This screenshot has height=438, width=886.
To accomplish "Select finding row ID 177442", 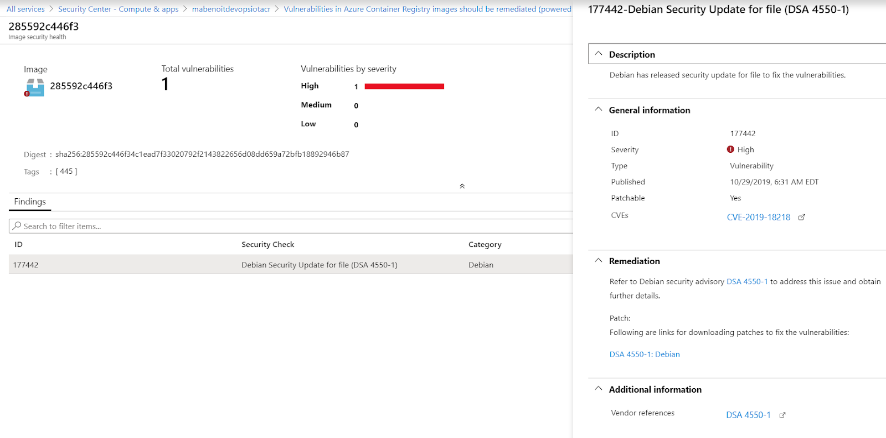I will pyautogui.click(x=291, y=265).
